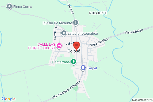This screenshot has width=153, height=102.
Task: Click the Map data ©2025 attribution
Action: click(142, 100)
